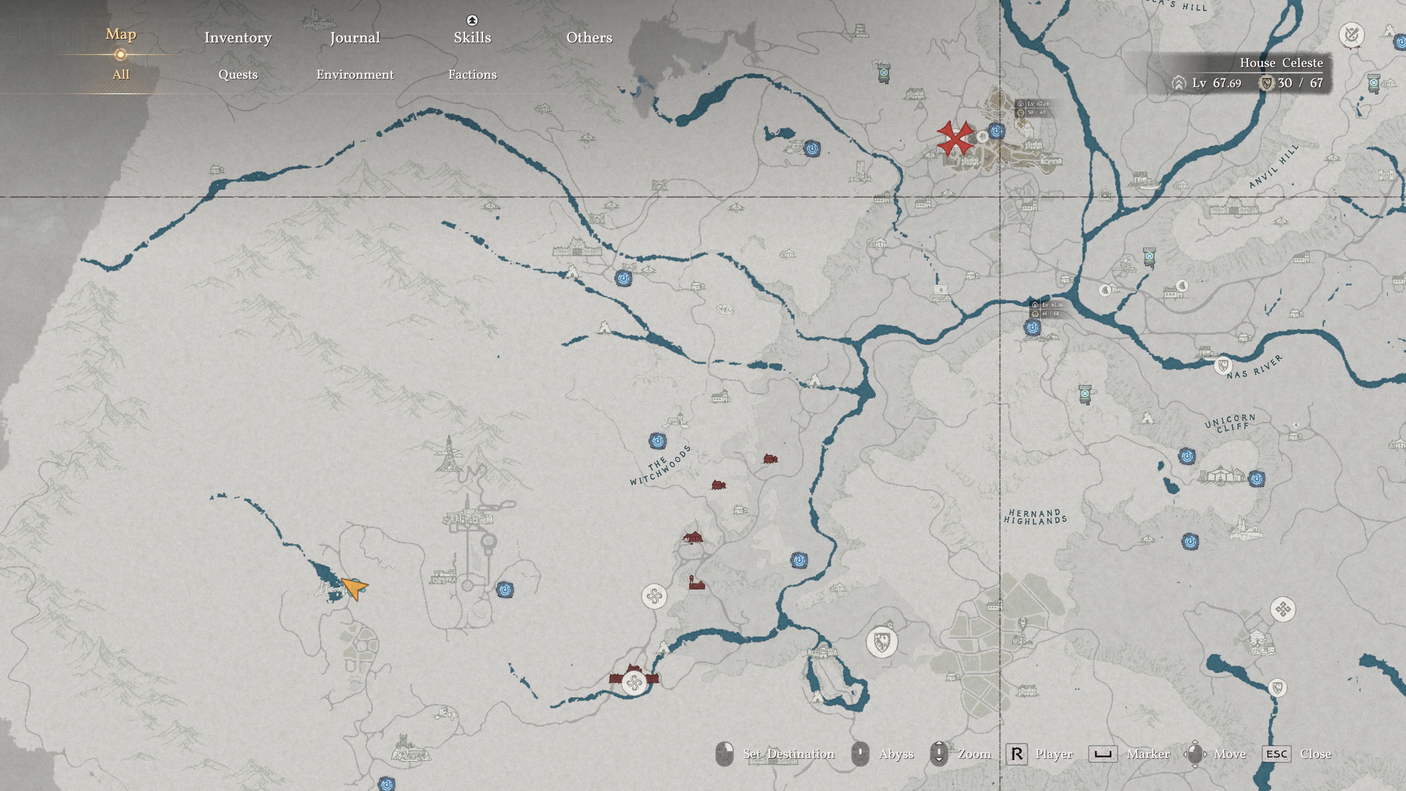This screenshot has width=1406, height=791.
Task: Open the Others tab
Action: click(x=589, y=38)
